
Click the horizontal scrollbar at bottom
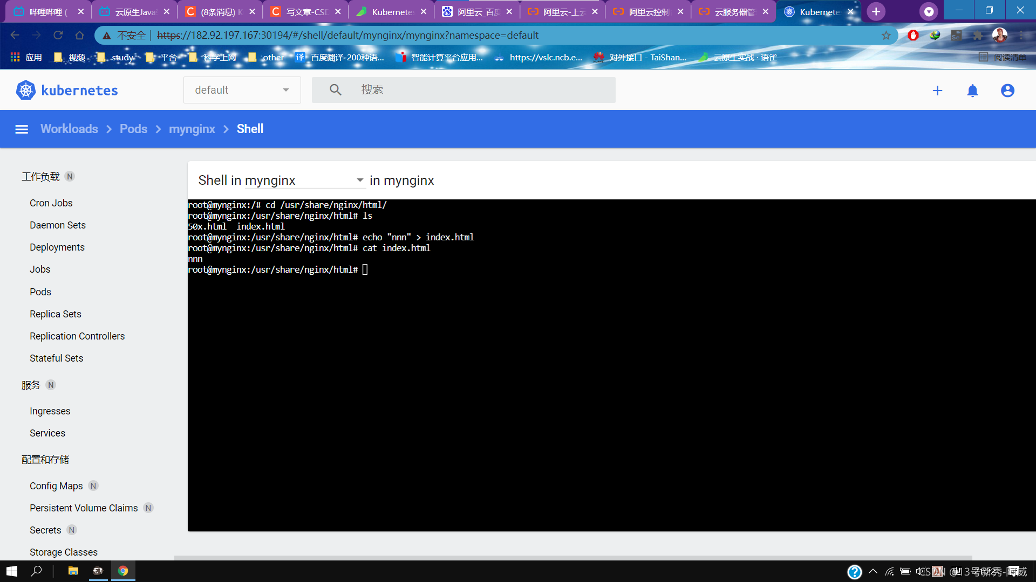pyautogui.click(x=572, y=557)
